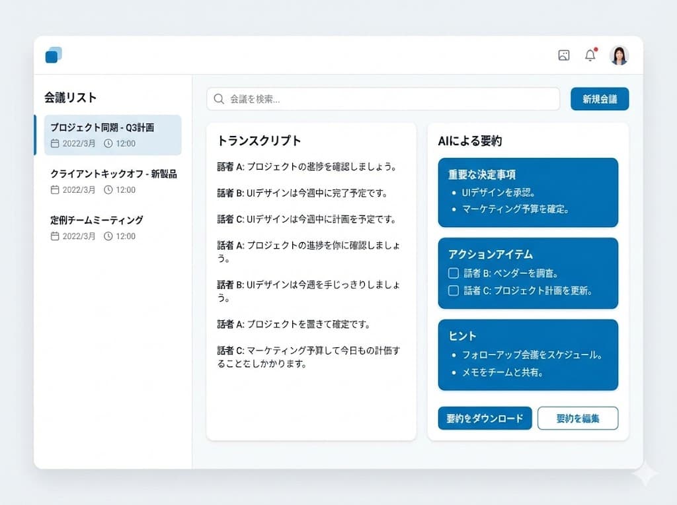The image size is (677, 505).
Task: Open the image gallery icon in the header
Action: point(563,55)
